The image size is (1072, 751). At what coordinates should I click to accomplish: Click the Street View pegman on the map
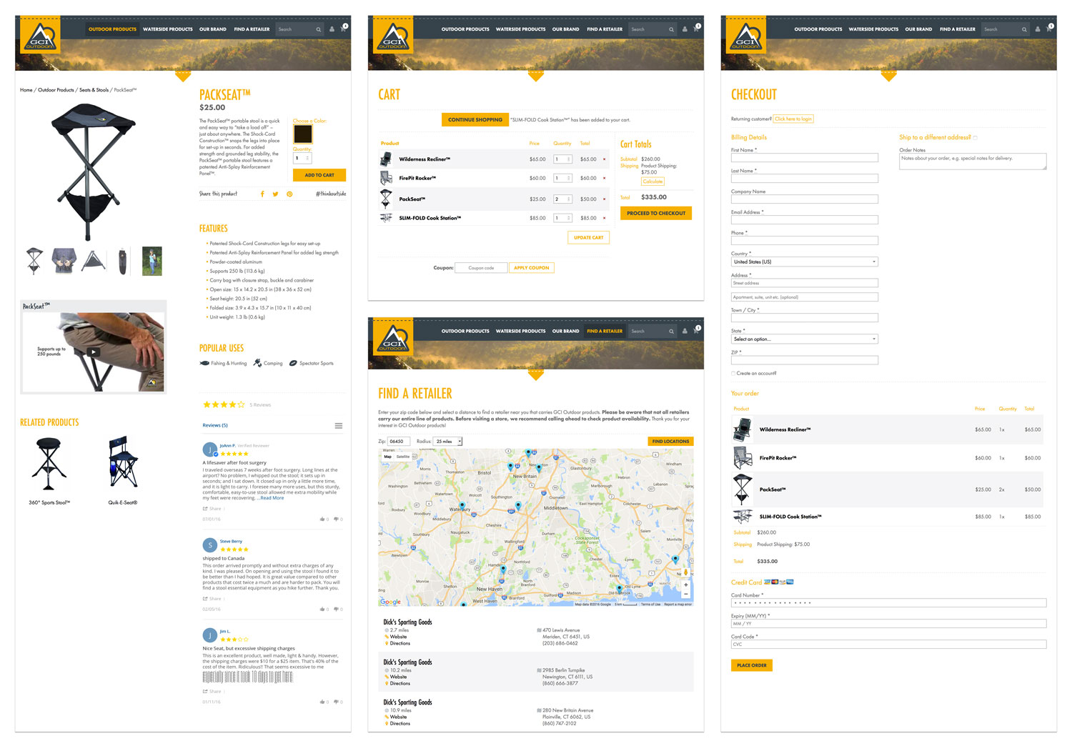point(686,572)
